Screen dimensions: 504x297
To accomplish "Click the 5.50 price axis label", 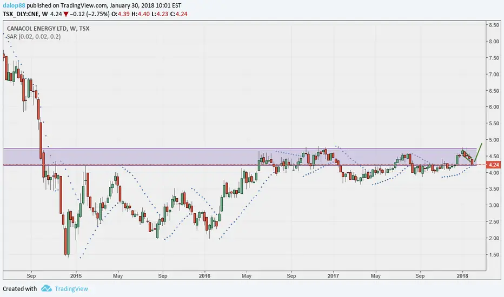I will (494, 123).
